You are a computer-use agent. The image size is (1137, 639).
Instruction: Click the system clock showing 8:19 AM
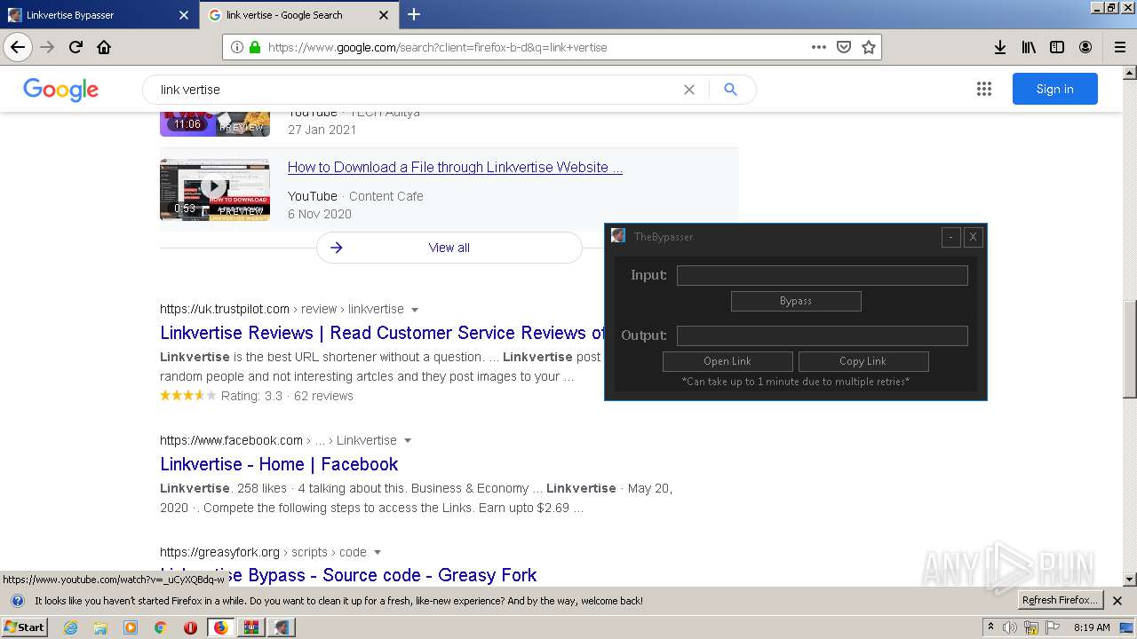(1092, 627)
